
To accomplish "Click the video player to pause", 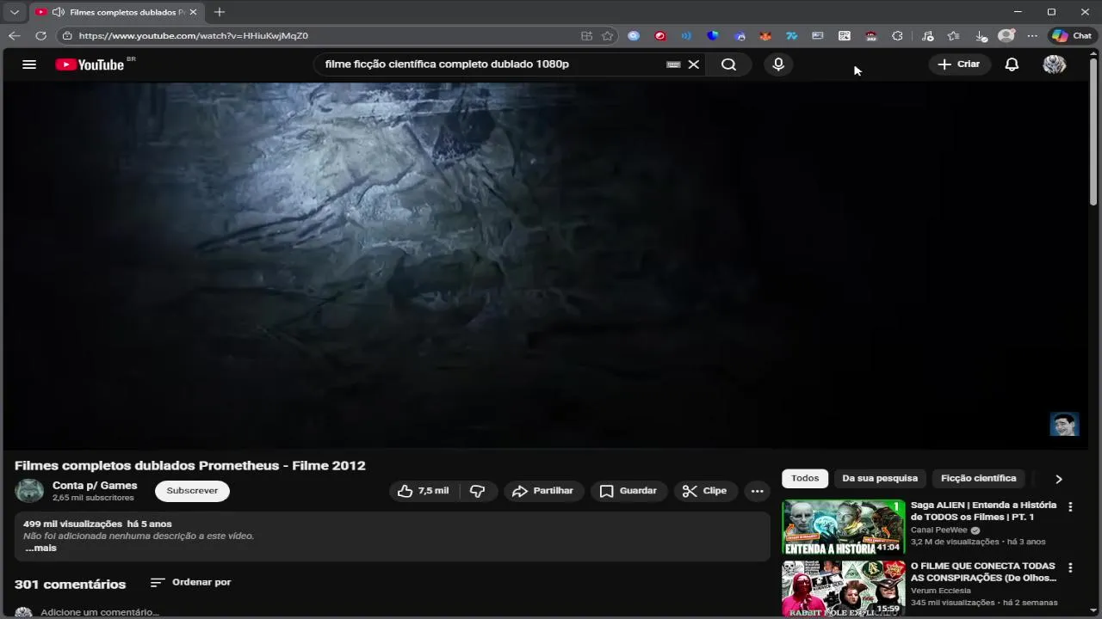I will (x=545, y=265).
